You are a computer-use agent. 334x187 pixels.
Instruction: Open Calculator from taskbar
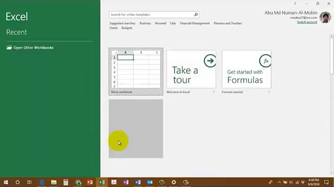[x=66, y=182]
